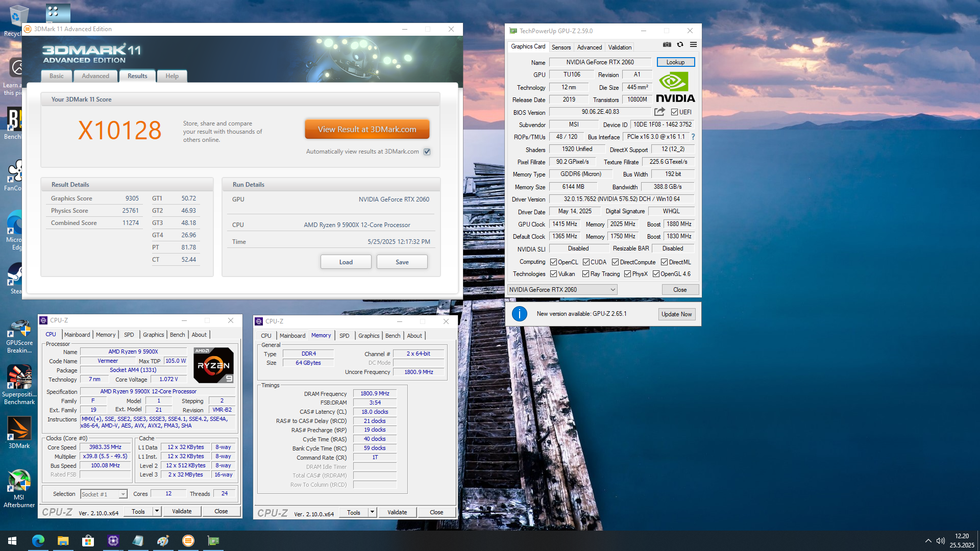980x551 pixels.
Task: Click Update Now button for GPU-Z
Action: point(677,314)
